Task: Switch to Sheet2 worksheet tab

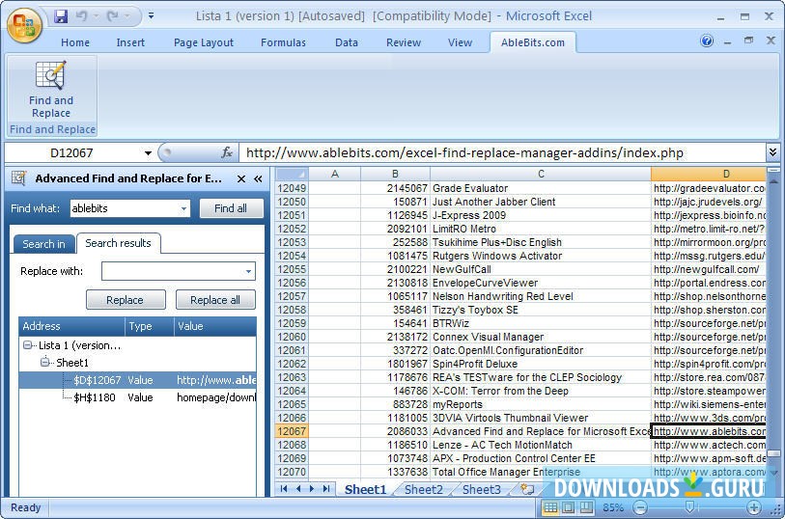Action: click(x=424, y=489)
